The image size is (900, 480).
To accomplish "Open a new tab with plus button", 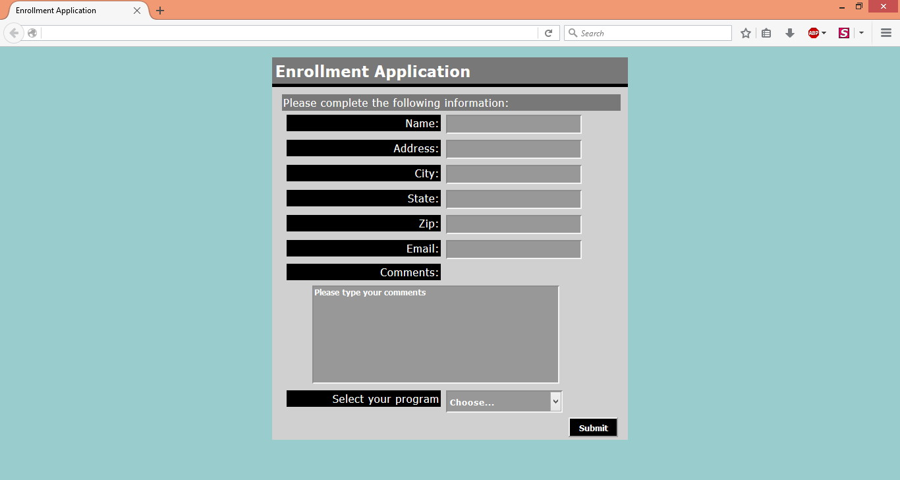I will pos(160,11).
